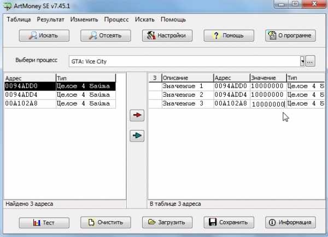Image resolution: width=328 pixels, height=237 pixels.
Task: Click the Сохранить save button
Action: 229,222
